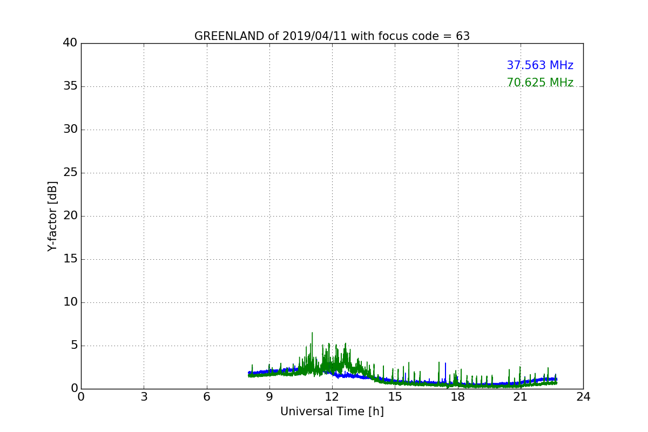The height and width of the screenshot is (432, 648).
Task: Click y-axis tick label 35
Action: click(x=70, y=86)
